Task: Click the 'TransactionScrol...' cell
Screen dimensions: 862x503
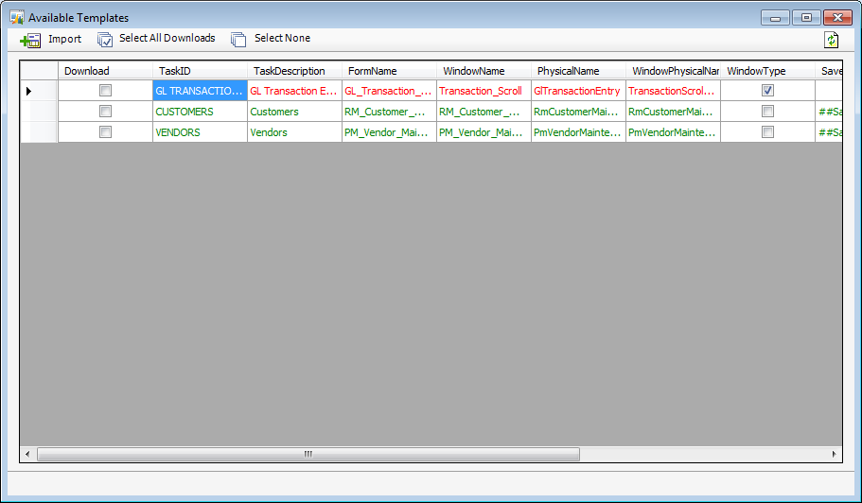Action: pos(673,91)
